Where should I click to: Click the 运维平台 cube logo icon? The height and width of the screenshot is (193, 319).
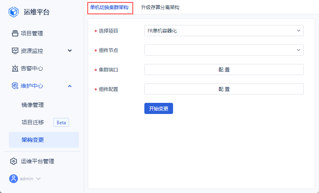coord(14,12)
